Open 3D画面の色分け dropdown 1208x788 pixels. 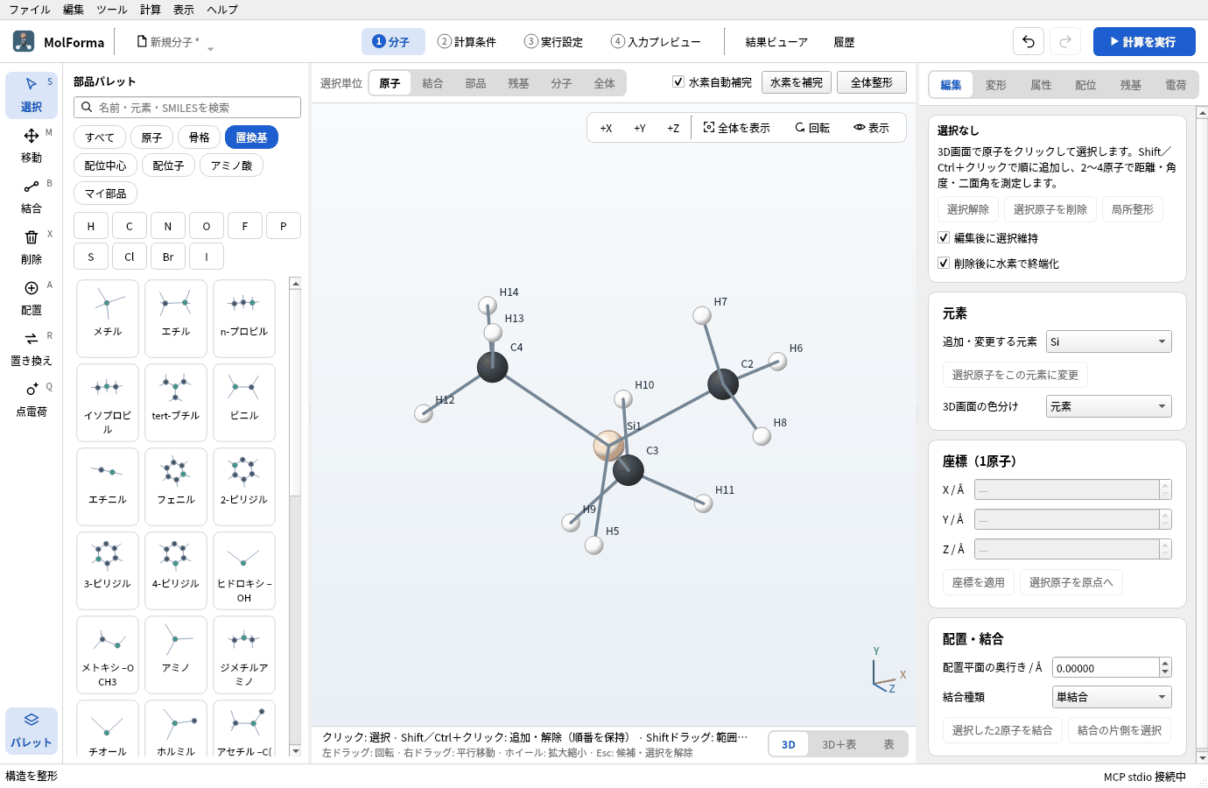coord(1109,406)
